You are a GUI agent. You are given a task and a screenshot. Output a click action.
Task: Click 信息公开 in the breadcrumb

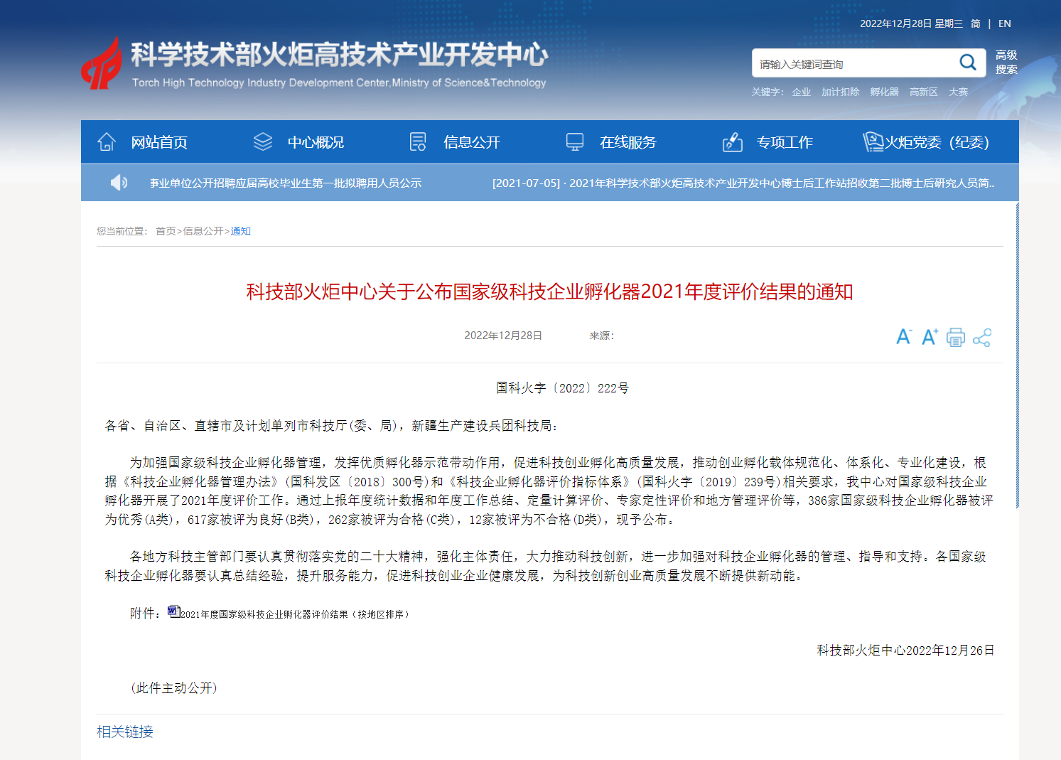pyautogui.click(x=203, y=231)
